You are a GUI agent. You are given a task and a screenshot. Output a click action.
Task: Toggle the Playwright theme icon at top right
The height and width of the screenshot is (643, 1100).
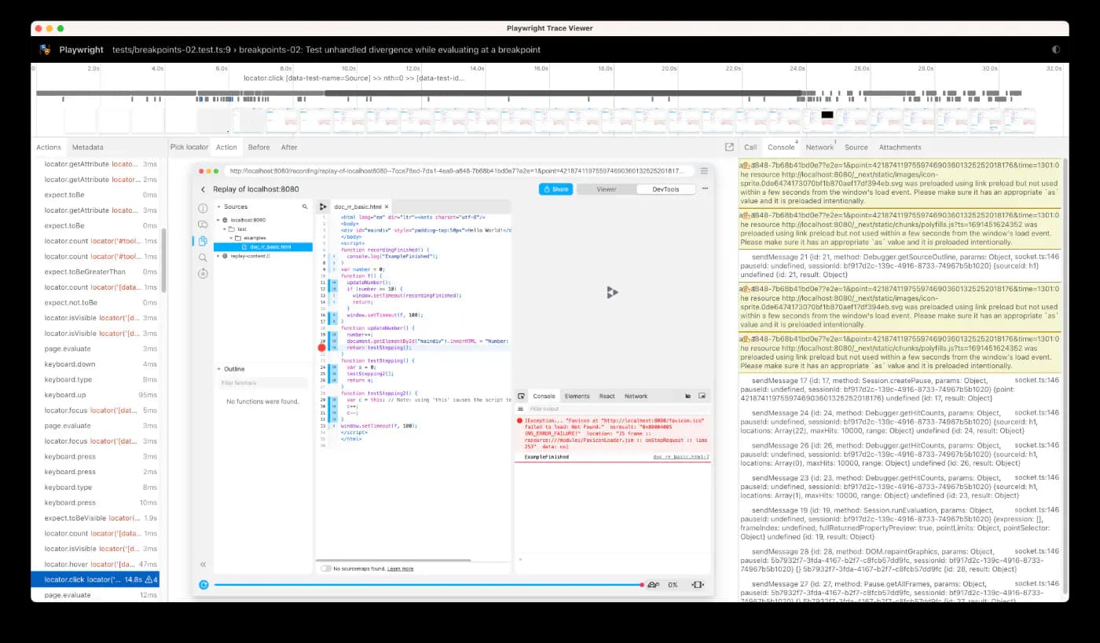click(1055, 49)
